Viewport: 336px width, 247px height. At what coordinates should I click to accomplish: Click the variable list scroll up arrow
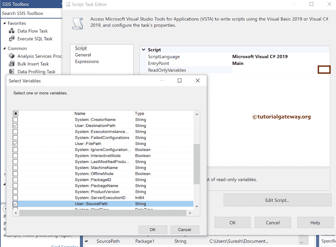(x=197, y=114)
